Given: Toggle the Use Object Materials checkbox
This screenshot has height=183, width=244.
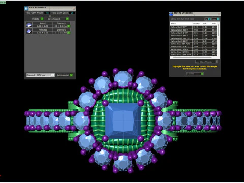Looking at the screenshot, I should (x=217, y=62).
